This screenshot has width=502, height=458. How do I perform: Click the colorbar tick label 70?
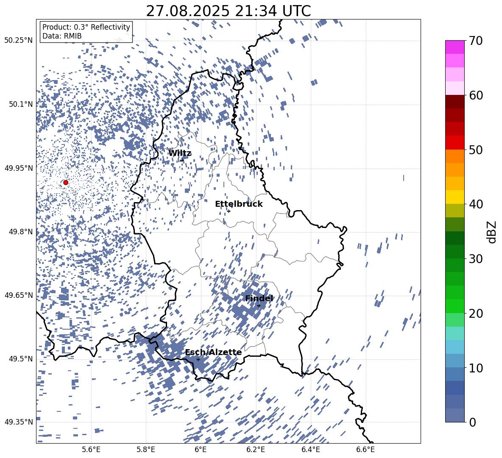click(x=476, y=41)
